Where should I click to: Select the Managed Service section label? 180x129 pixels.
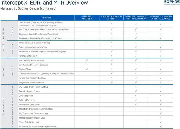[4, 106]
